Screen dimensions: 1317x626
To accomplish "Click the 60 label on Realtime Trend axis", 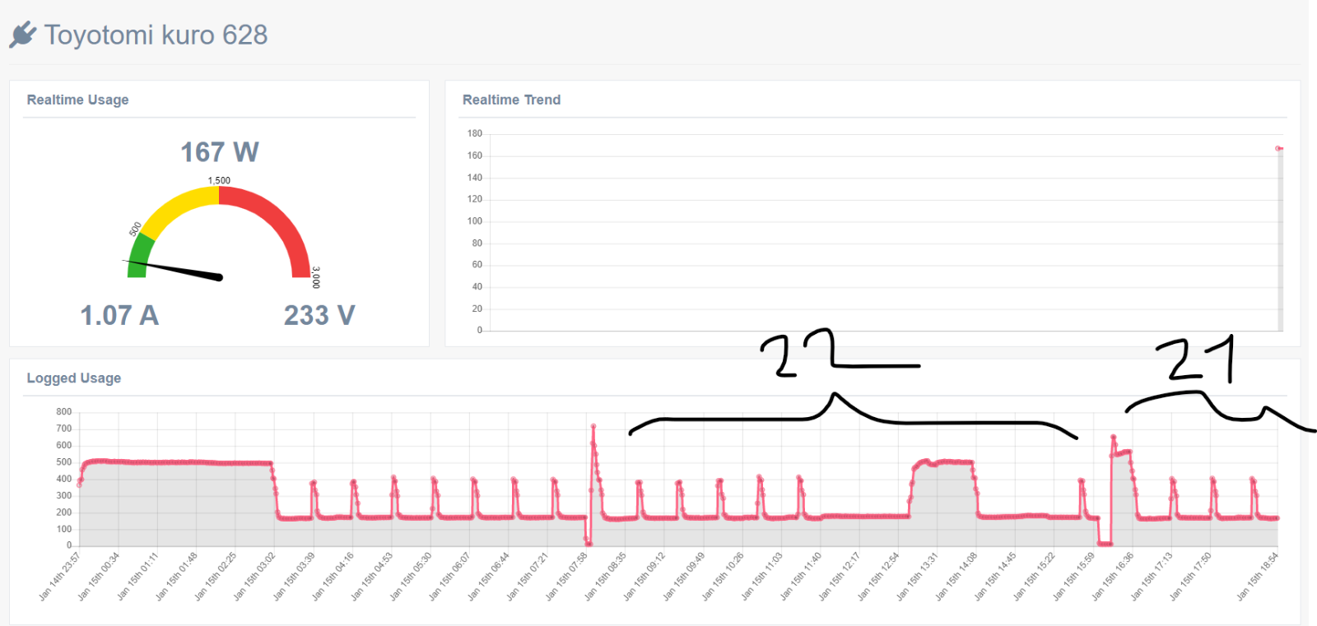I will click(x=477, y=265).
